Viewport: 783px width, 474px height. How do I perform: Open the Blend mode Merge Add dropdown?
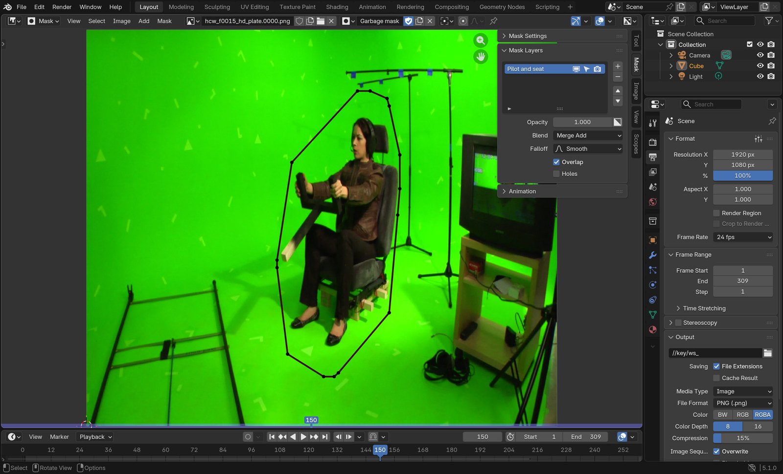588,135
